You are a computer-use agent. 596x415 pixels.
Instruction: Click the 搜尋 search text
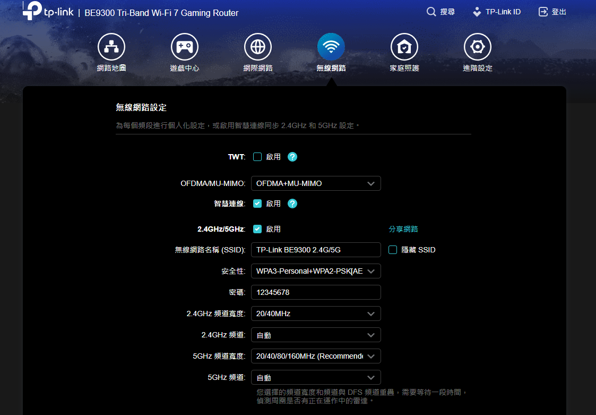[447, 12]
